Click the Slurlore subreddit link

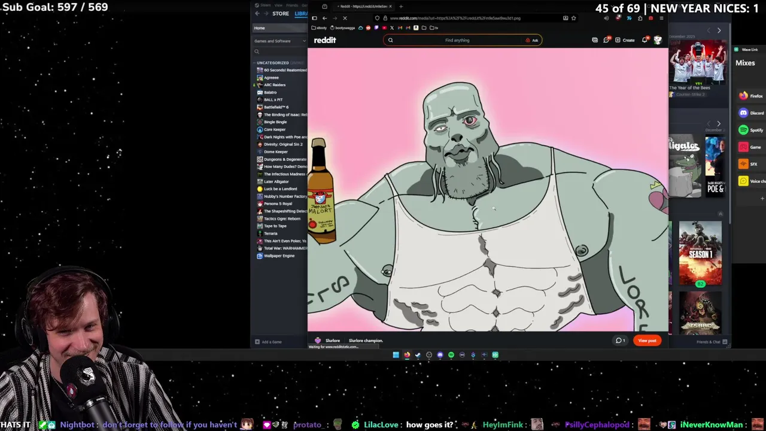tap(332, 341)
